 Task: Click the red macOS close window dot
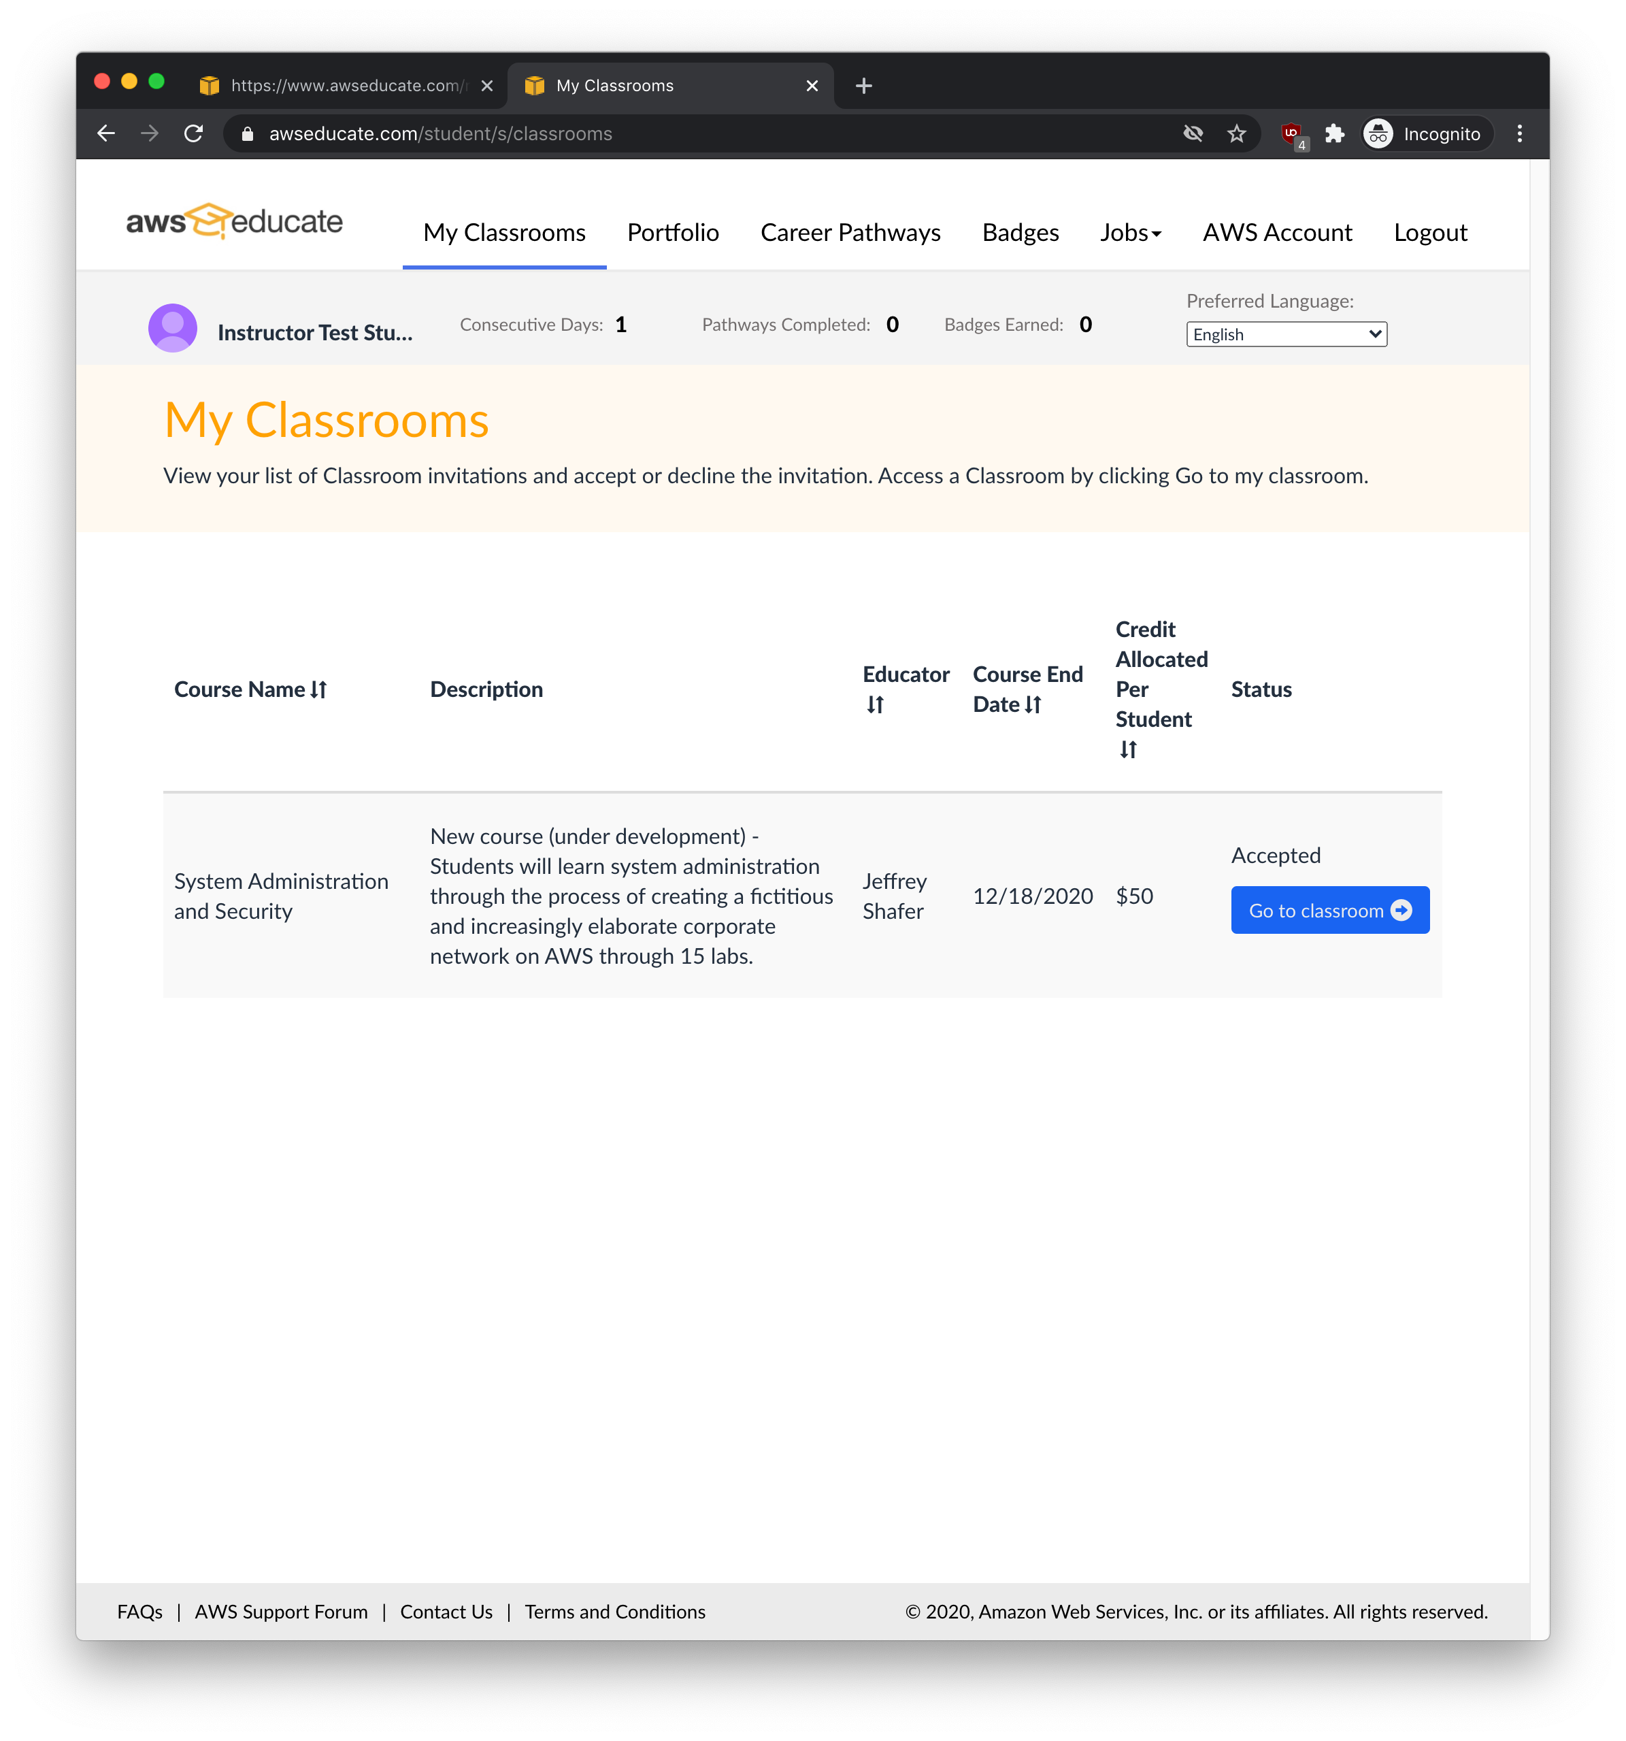pos(101,80)
